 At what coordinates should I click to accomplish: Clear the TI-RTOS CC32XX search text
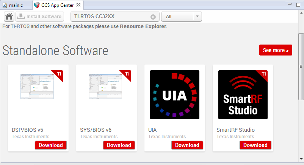[153, 17]
